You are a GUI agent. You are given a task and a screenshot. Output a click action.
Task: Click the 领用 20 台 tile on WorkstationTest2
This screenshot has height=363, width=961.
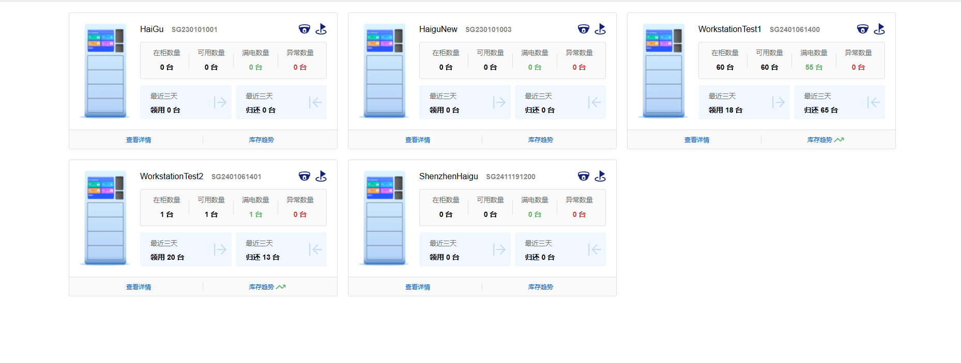(x=186, y=250)
